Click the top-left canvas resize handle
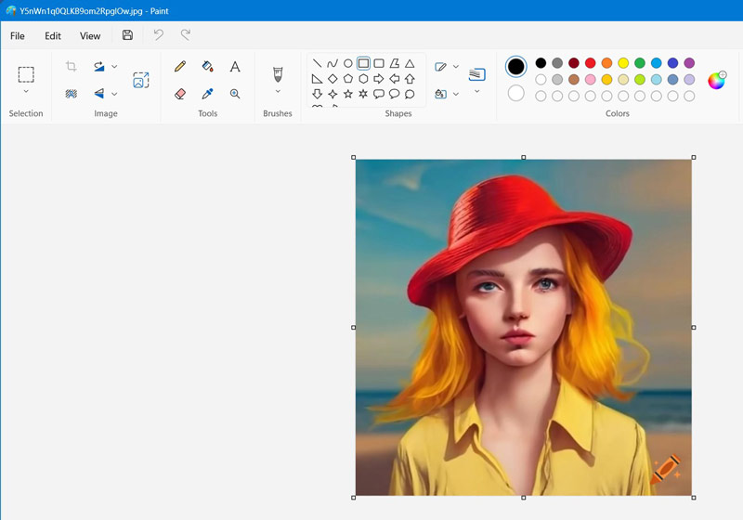Screen dimensions: 743x520 click(354, 157)
